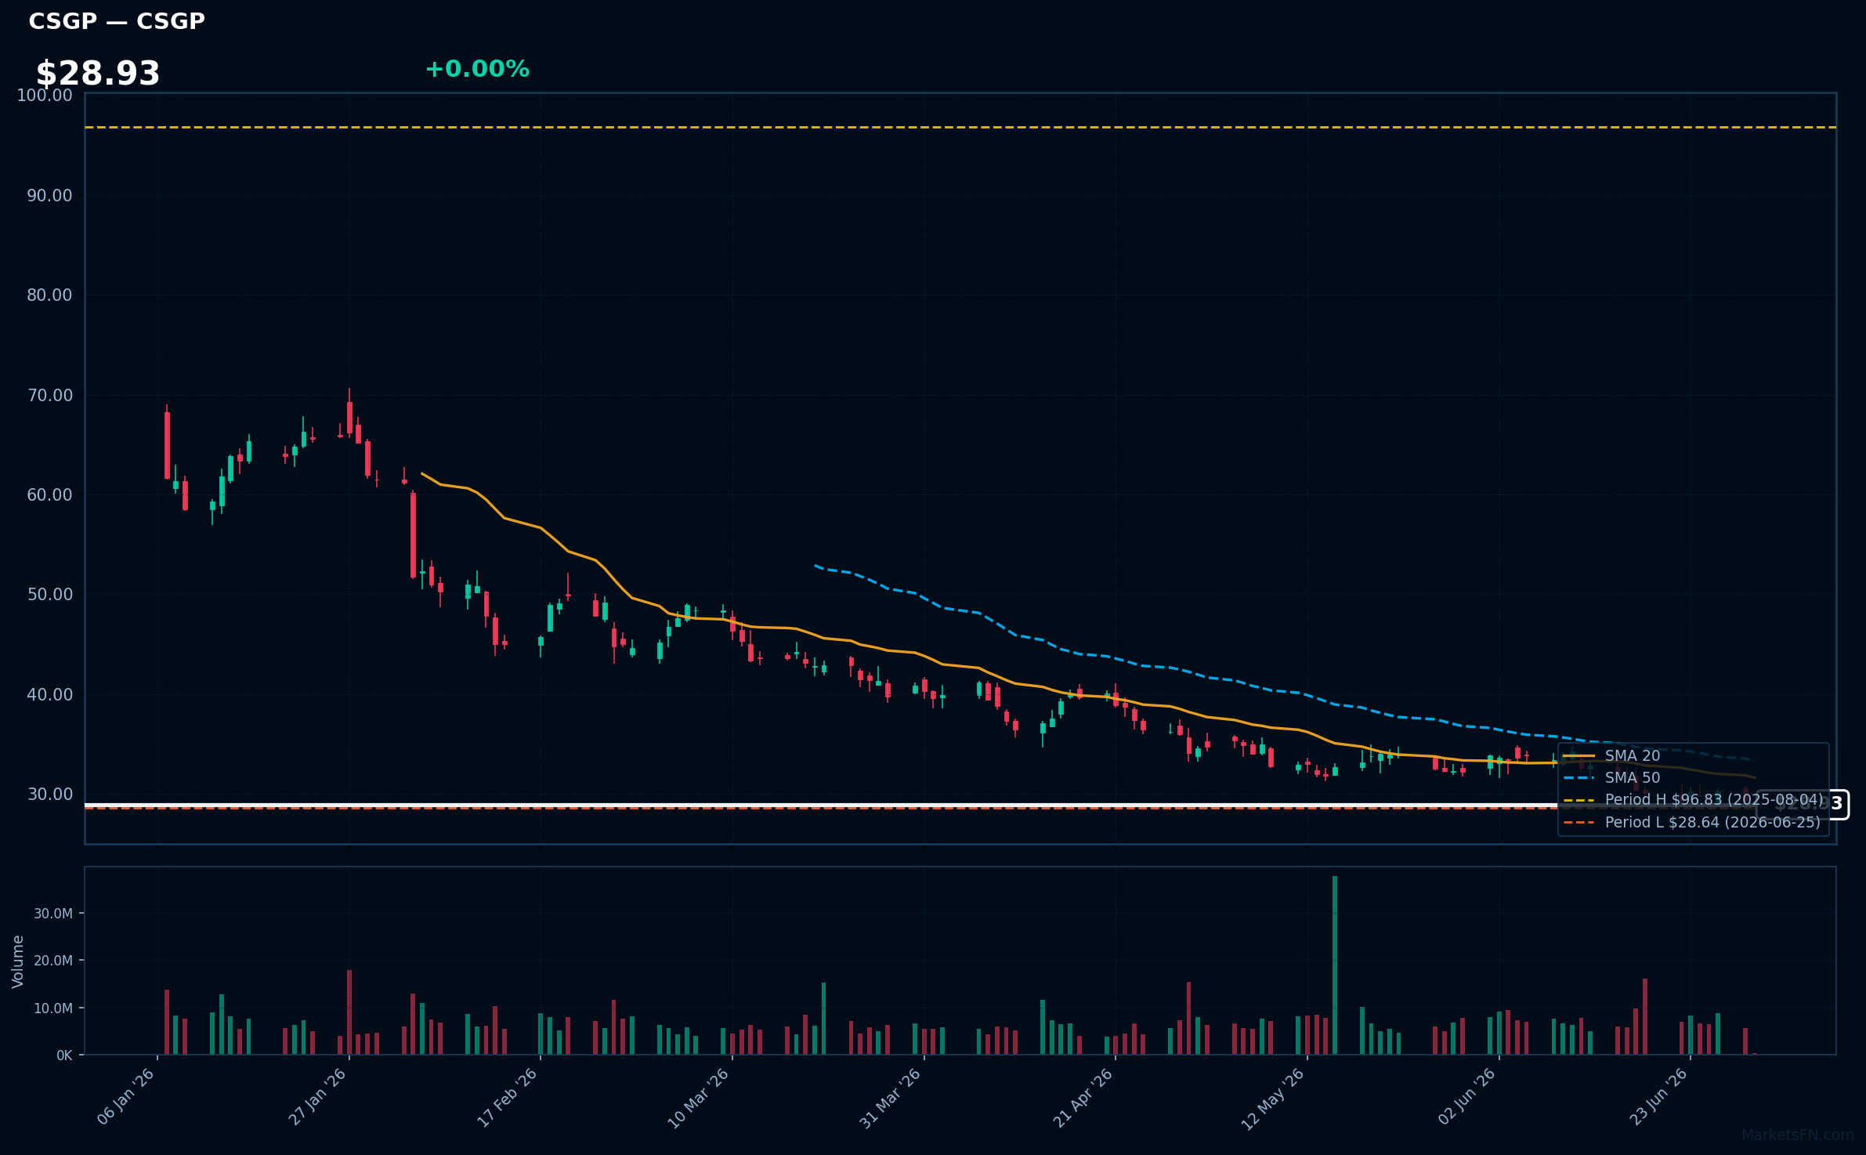Click the 50.00 price axis label

click(x=49, y=594)
